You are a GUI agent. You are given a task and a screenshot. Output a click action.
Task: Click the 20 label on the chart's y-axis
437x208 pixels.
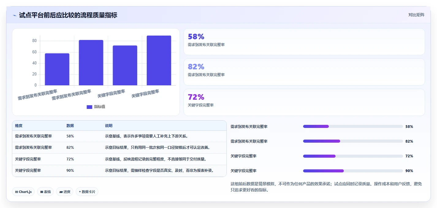pos(34,74)
